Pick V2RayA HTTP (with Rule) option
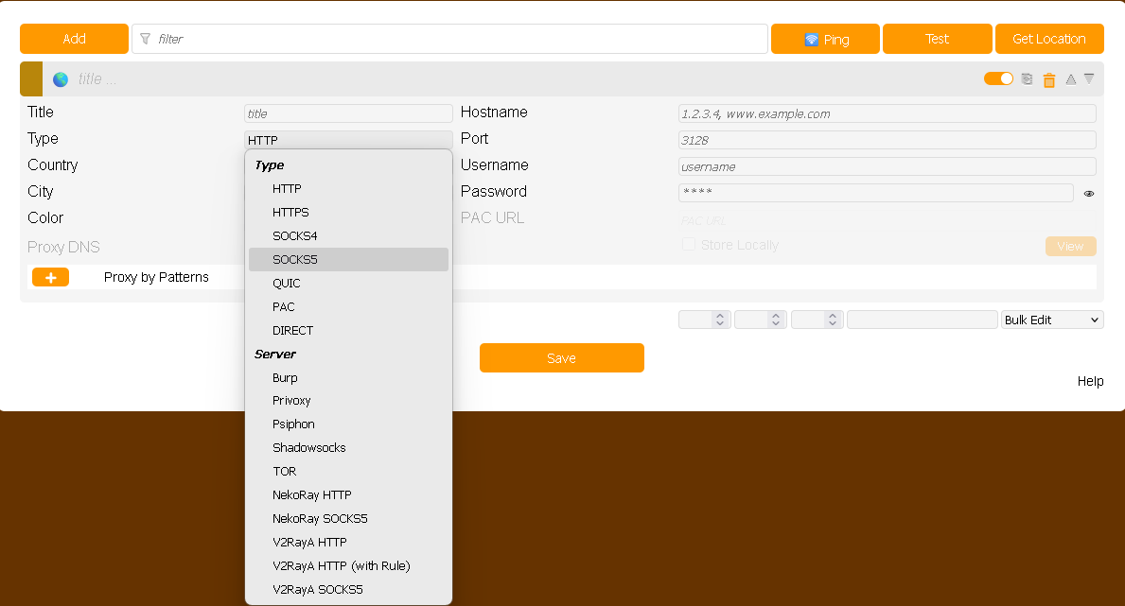The width and height of the screenshot is (1125, 606). 342,566
